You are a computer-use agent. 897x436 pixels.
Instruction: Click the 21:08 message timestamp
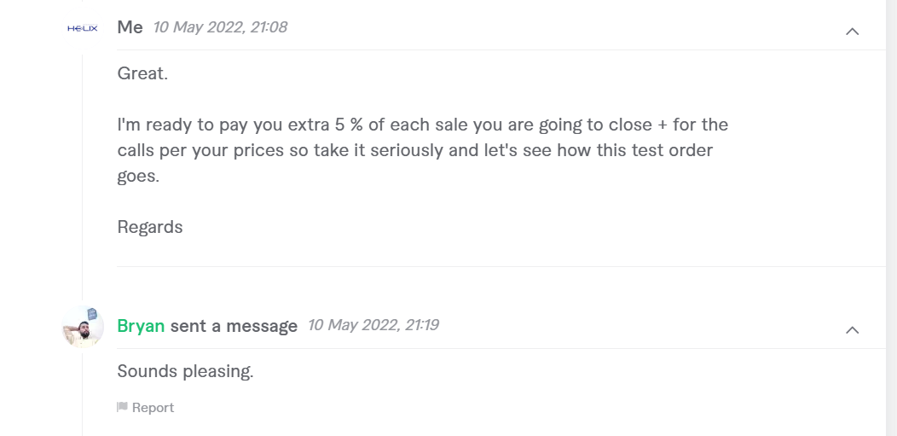[x=220, y=27]
